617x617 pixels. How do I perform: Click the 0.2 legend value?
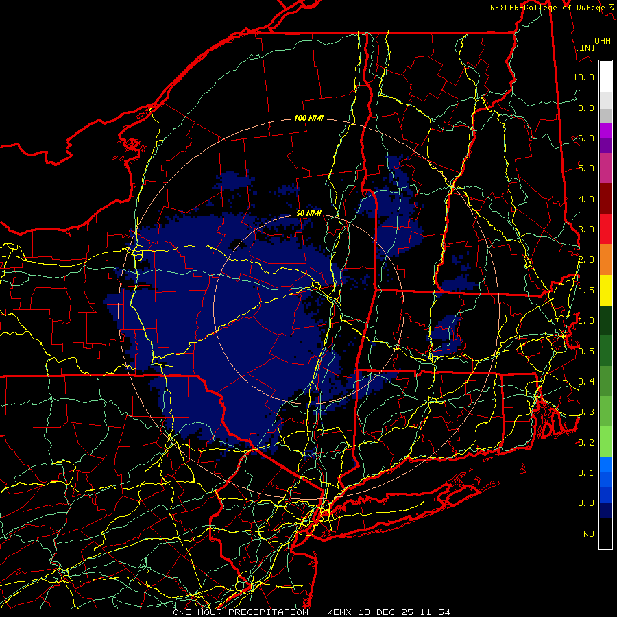(x=586, y=443)
